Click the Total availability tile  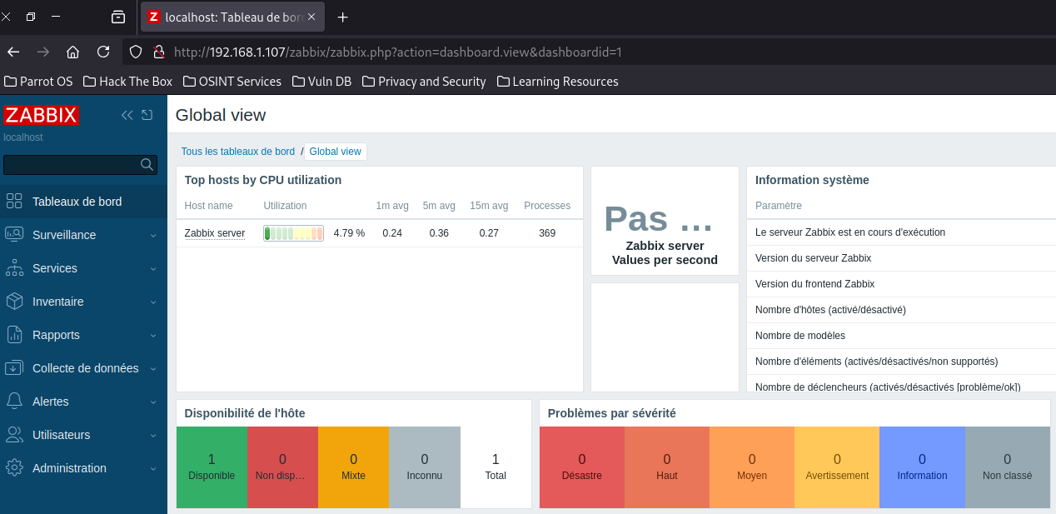496,467
